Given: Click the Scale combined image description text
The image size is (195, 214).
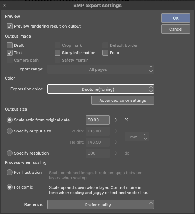Looking at the screenshot, I should click(96, 175).
